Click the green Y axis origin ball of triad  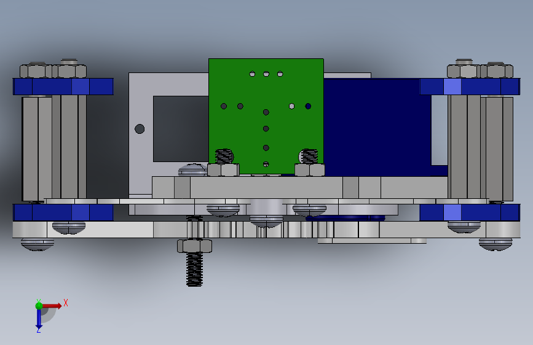click(x=39, y=306)
